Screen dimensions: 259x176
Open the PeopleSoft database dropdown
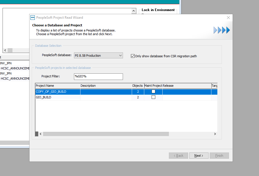point(120,56)
